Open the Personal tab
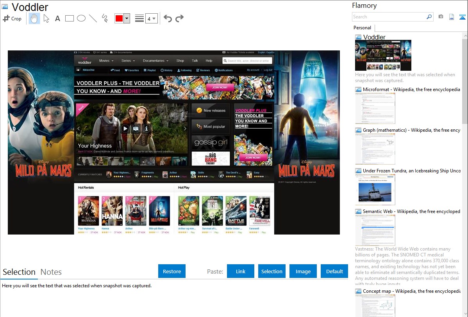The image size is (468, 317). coord(363,28)
